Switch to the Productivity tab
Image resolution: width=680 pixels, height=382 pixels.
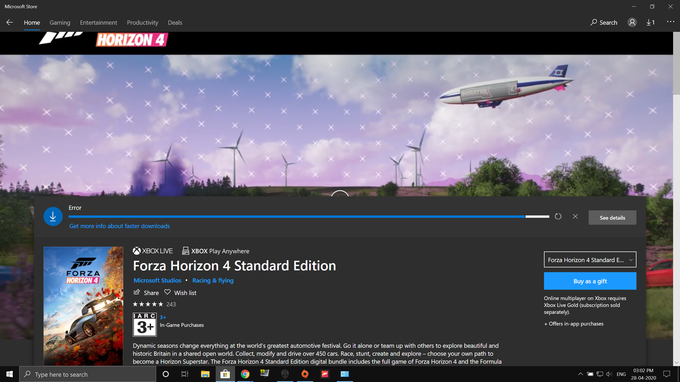coord(142,23)
